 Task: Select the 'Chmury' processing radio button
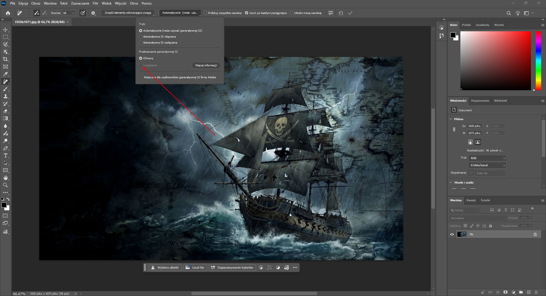(x=140, y=58)
